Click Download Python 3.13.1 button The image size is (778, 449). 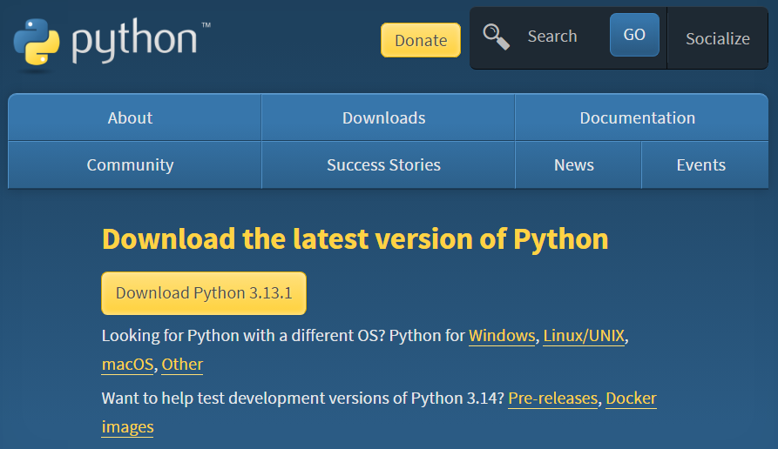[x=204, y=293]
